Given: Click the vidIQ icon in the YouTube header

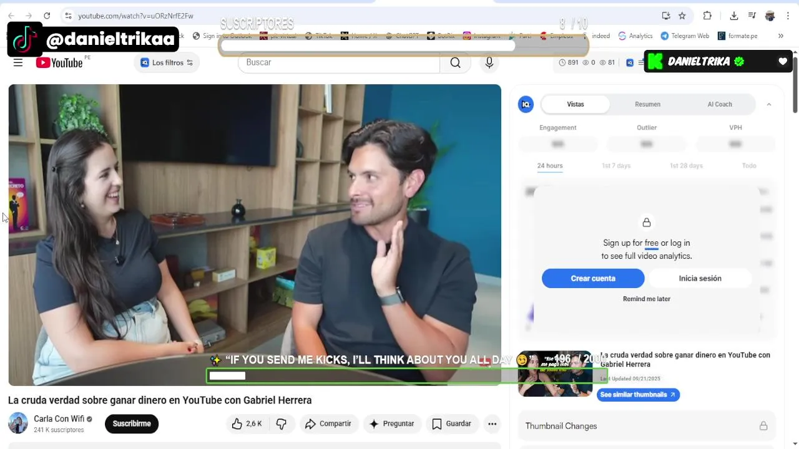Looking at the screenshot, I should pyautogui.click(x=630, y=62).
